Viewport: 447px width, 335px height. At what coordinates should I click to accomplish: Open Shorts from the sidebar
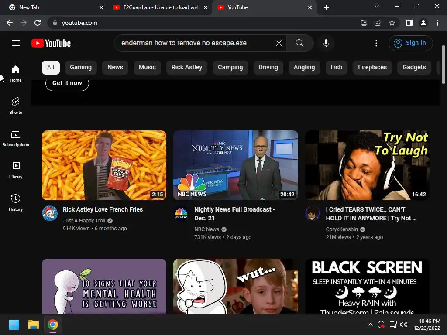(x=16, y=106)
